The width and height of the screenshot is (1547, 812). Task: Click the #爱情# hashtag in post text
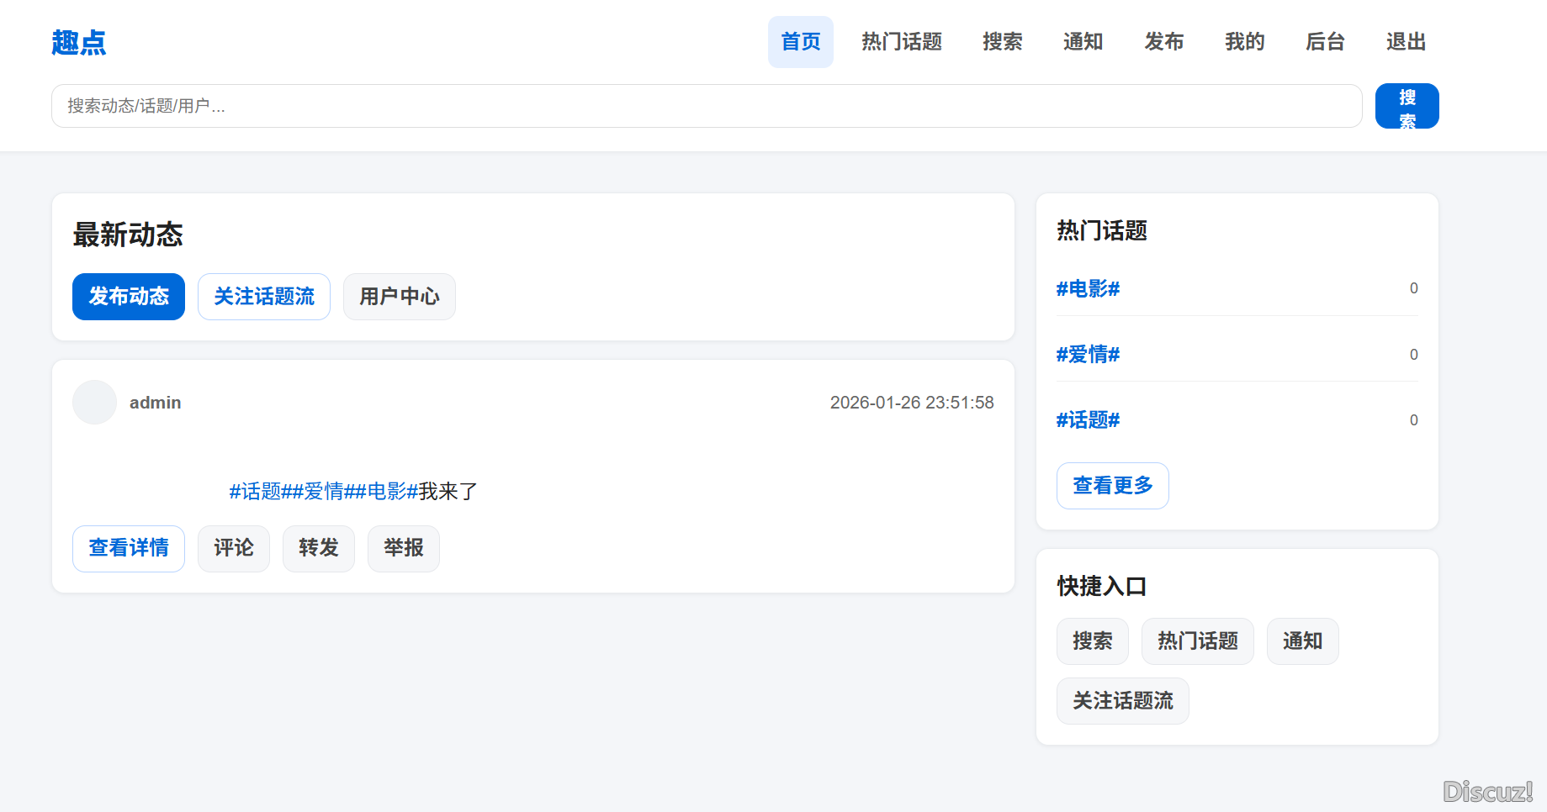pyautogui.click(x=324, y=492)
